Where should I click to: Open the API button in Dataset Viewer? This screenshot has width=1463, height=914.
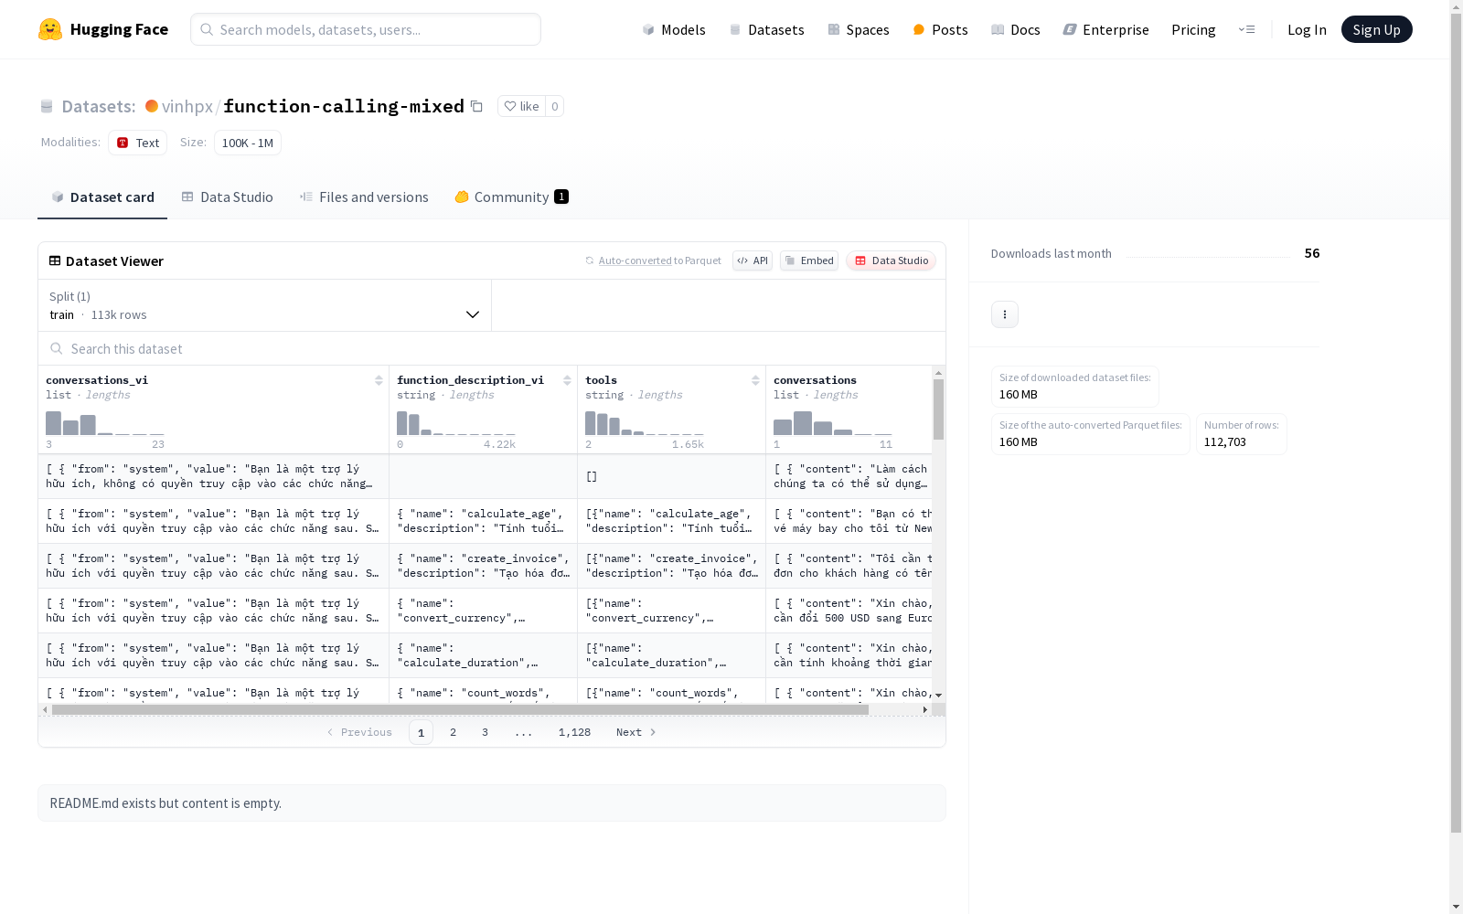pyautogui.click(x=753, y=260)
